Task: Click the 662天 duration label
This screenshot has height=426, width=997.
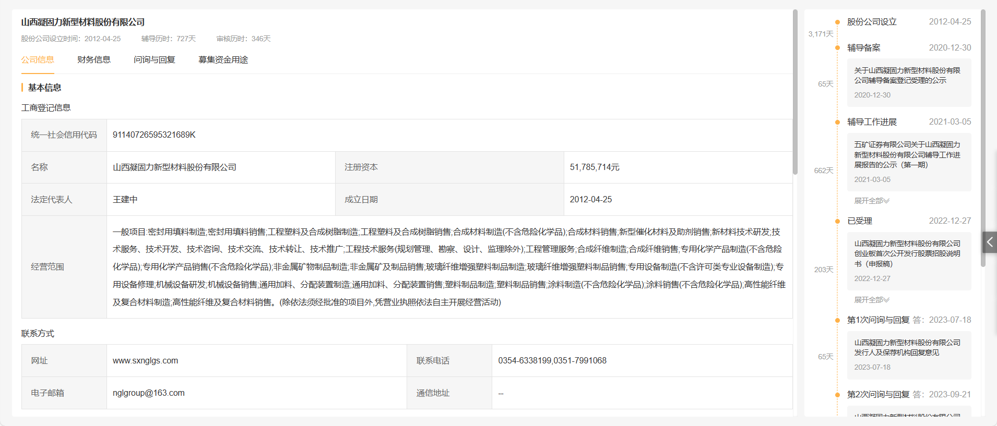Action: point(824,171)
